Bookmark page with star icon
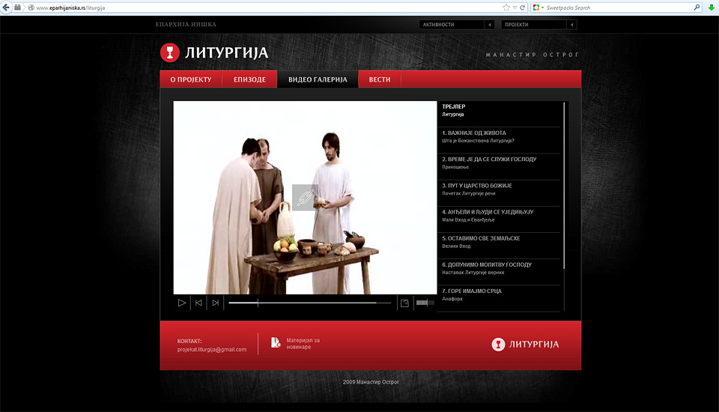The height and width of the screenshot is (412, 719). coord(506,7)
